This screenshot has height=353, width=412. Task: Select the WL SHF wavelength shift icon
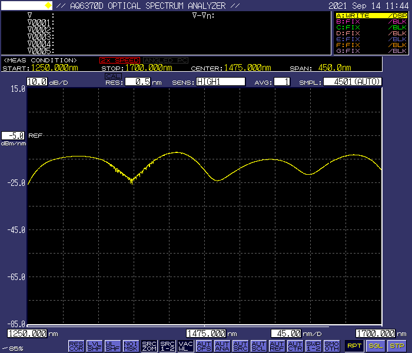coord(112,346)
